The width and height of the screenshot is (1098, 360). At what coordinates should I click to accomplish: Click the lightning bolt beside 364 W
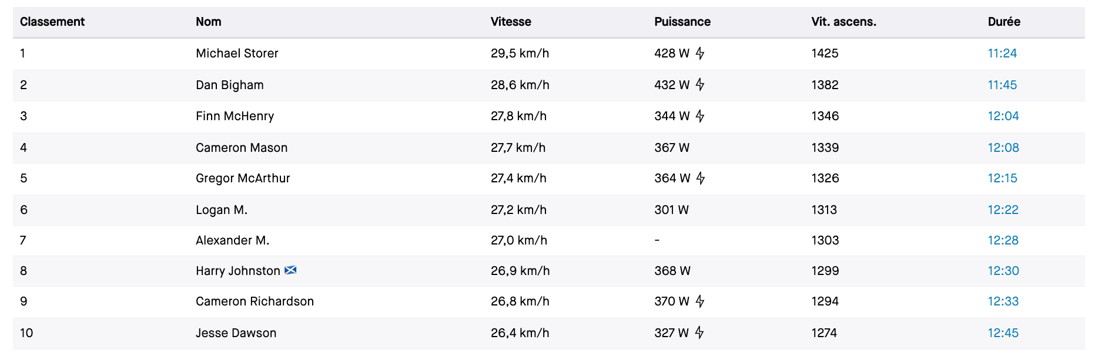click(700, 178)
